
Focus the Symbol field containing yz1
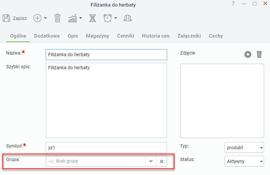pos(106,148)
